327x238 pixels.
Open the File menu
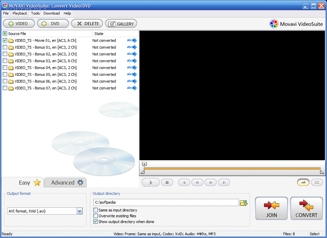(6, 13)
